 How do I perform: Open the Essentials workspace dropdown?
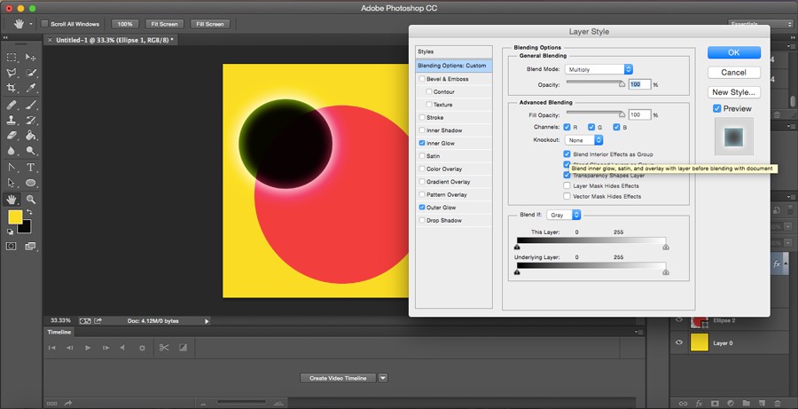pyautogui.click(x=760, y=24)
